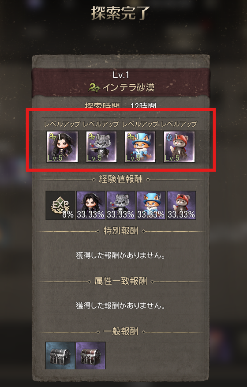Click the 探索完了 title text
247x387 pixels.
point(121,13)
